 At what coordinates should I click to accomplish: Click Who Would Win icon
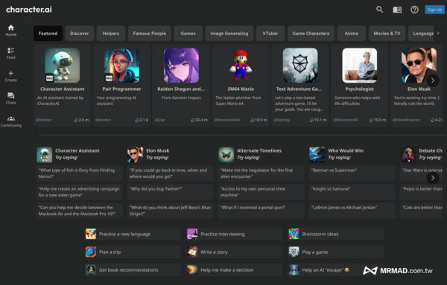(317, 155)
